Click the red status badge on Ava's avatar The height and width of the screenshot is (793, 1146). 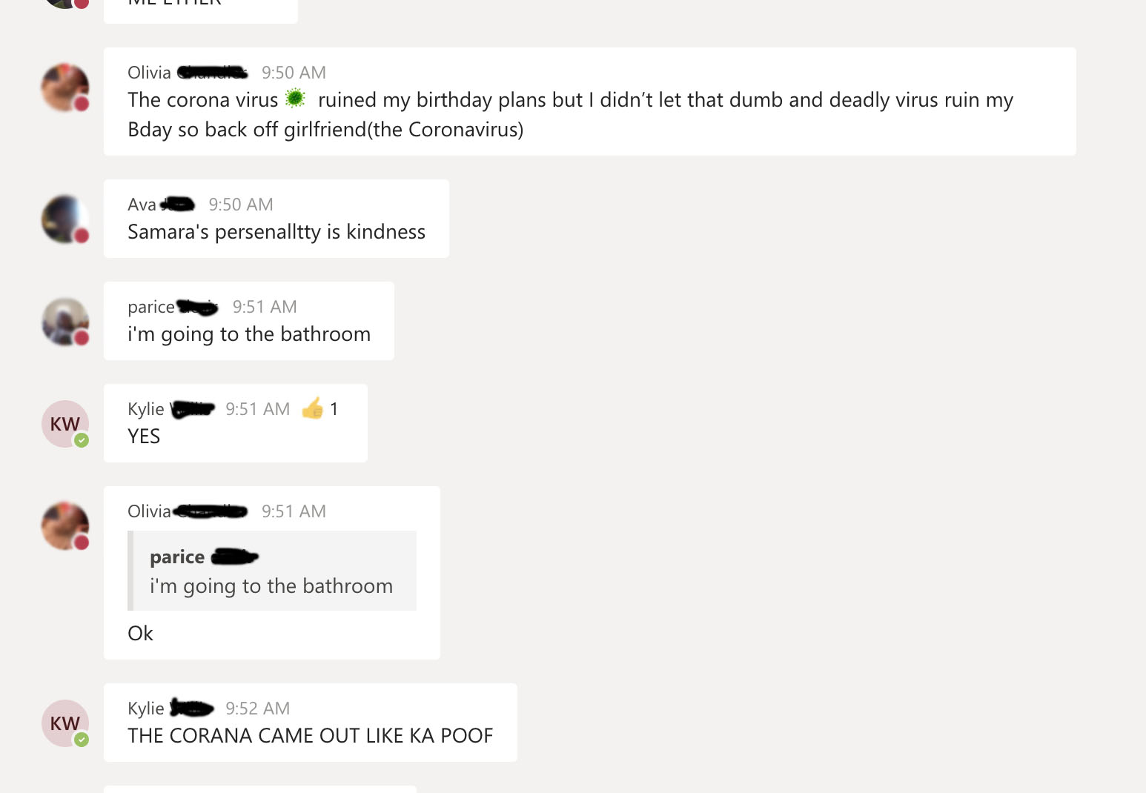(82, 236)
